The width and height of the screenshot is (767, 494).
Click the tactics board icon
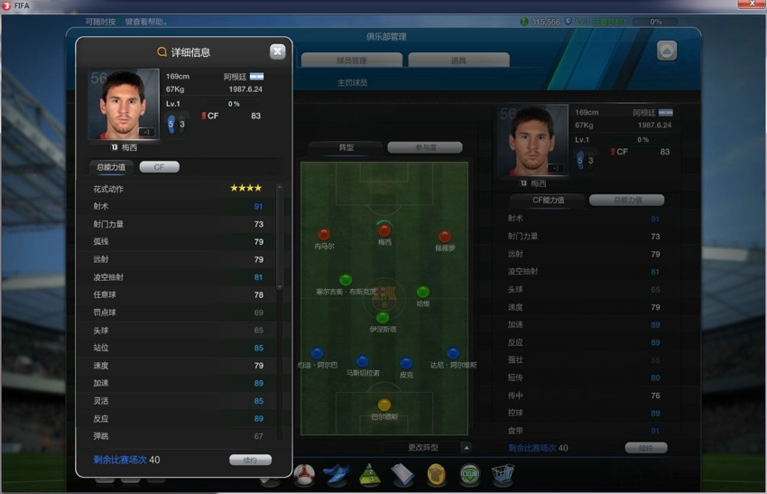coord(402,474)
